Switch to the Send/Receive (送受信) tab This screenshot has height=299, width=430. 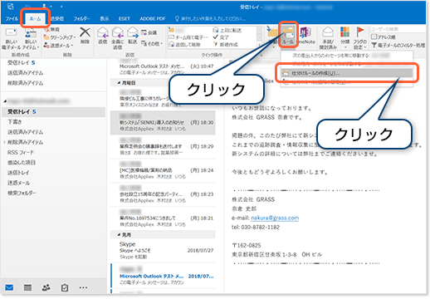[56, 18]
